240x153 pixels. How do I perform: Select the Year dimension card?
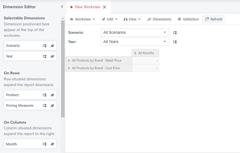point(30,56)
